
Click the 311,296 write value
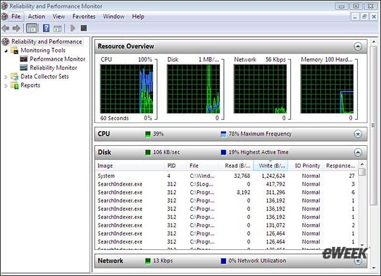(x=275, y=192)
